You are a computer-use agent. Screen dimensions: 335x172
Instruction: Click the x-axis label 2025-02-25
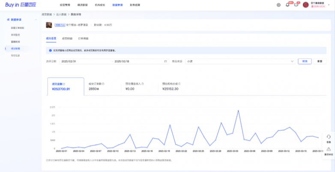[x=198, y=151]
